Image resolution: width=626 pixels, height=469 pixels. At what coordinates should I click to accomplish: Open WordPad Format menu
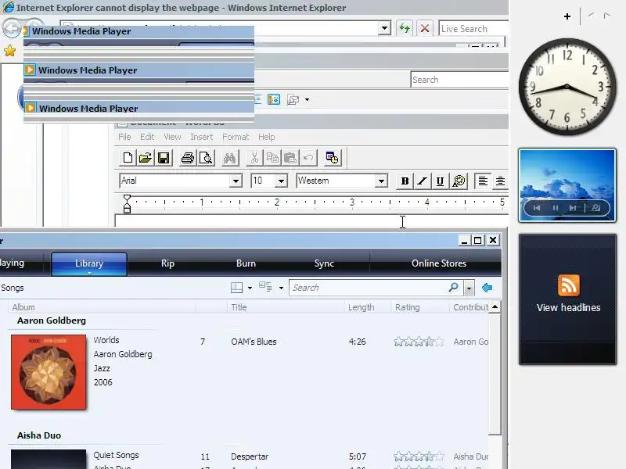pyautogui.click(x=236, y=137)
